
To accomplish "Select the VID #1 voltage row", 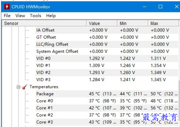I will tap(107, 65).
